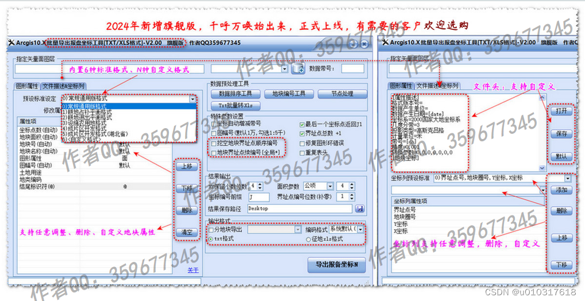585x301 pixels.
Task: Click the app tool icon in the left window title bar
Action: pyautogui.click(x=11, y=43)
